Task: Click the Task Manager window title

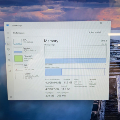Action: click(17, 25)
